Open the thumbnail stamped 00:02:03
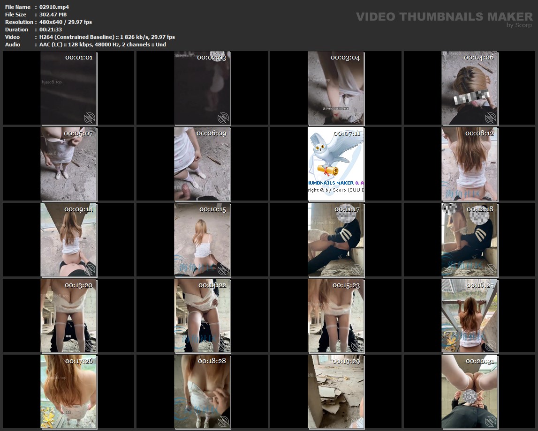This screenshot has width=538, height=431. click(202, 88)
